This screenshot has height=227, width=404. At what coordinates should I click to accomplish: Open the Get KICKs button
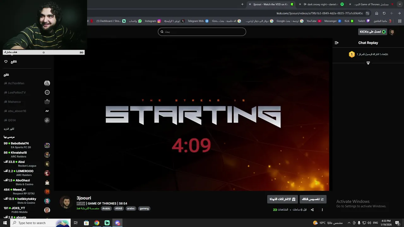pyautogui.click(x=373, y=32)
